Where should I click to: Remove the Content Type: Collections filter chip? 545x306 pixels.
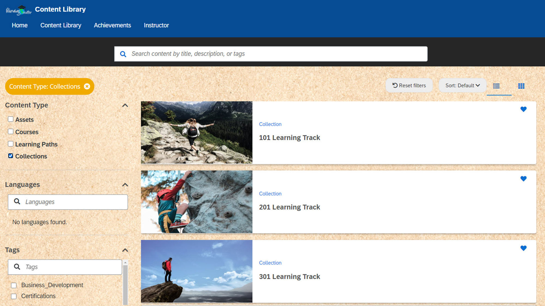87,86
